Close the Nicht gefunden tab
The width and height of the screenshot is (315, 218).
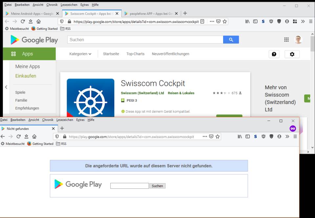point(53,129)
